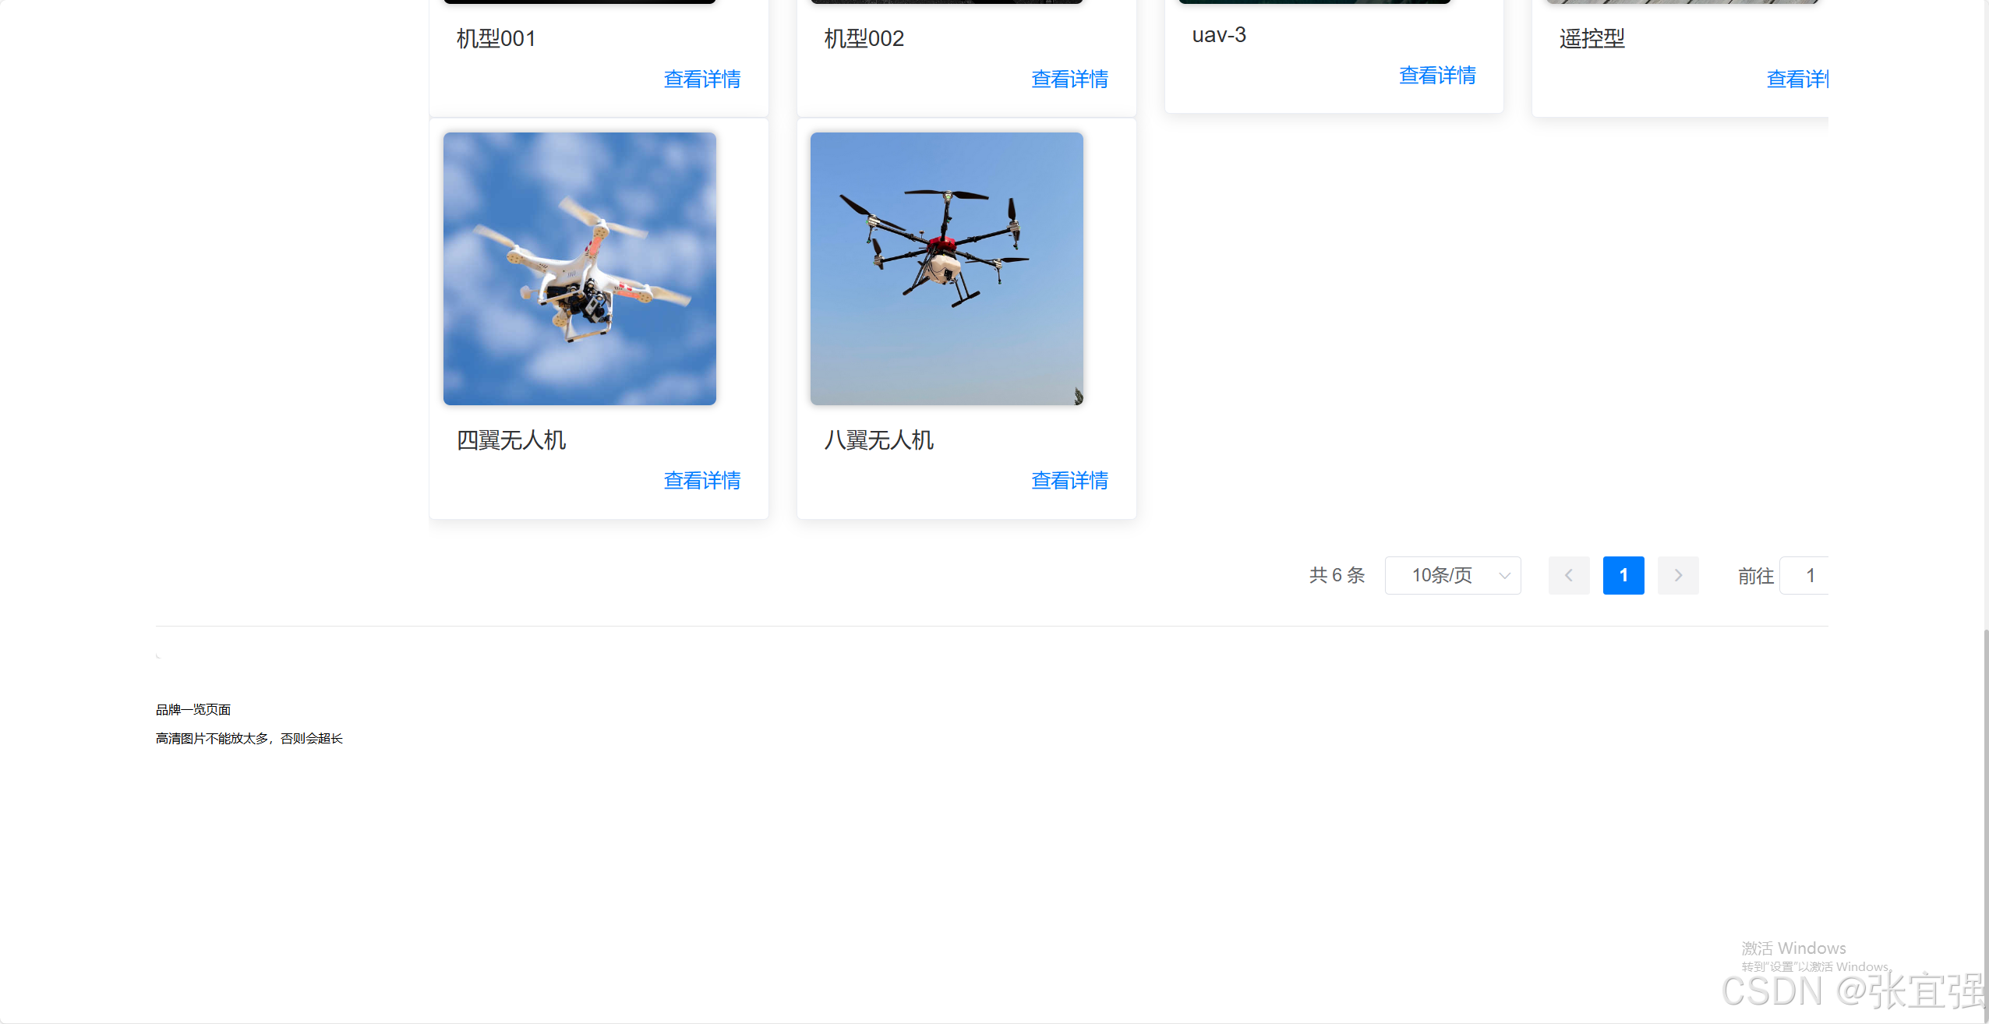View details of uav-3
The image size is (1989, 1024).
click(1436, 75)
